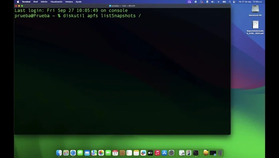The width and height of the screenshot is (279, 158).
Task: Open Control Center in menu bar
Action: (x=234, y=2)
